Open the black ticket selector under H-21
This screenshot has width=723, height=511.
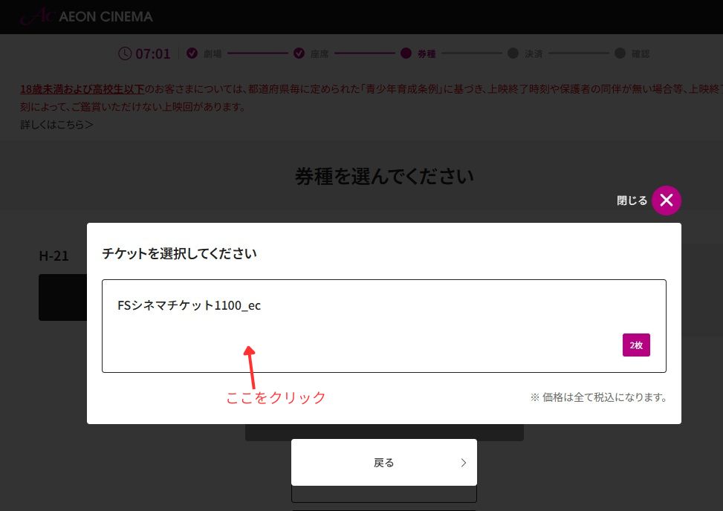point(62,297)
